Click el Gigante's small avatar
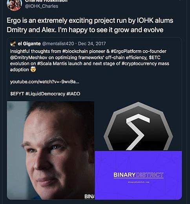 tap(13, 44)
